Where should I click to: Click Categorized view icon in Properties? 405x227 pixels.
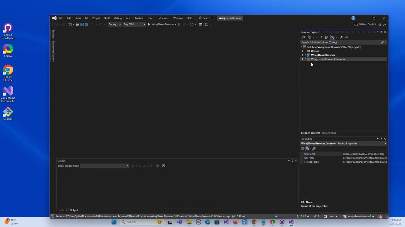click(303, 149)
